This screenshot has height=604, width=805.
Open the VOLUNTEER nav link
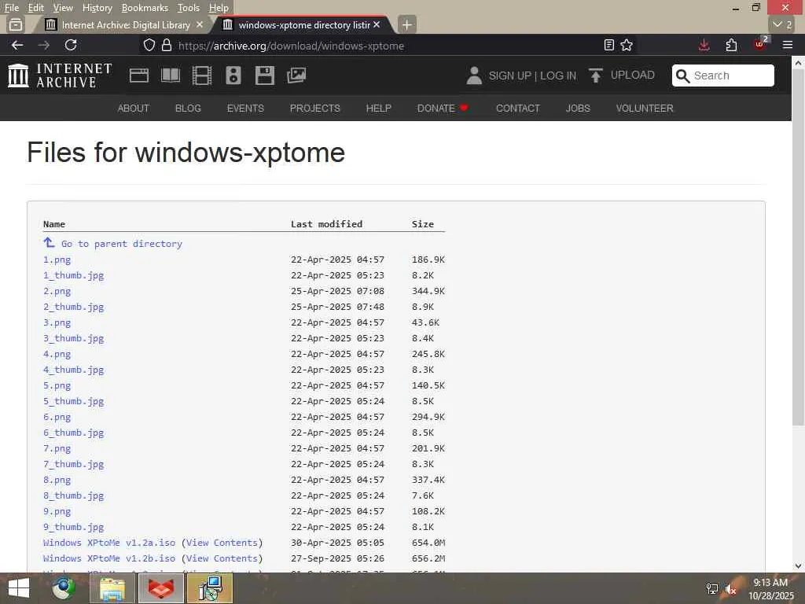point(645,109)
